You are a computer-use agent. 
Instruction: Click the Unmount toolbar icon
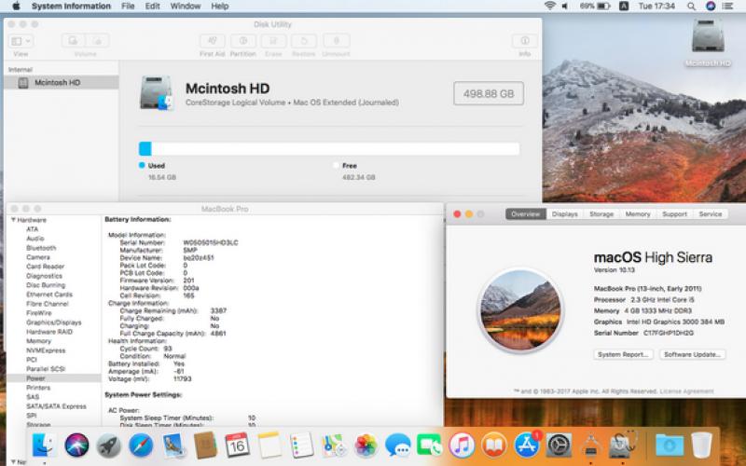(x=336, y=41)
